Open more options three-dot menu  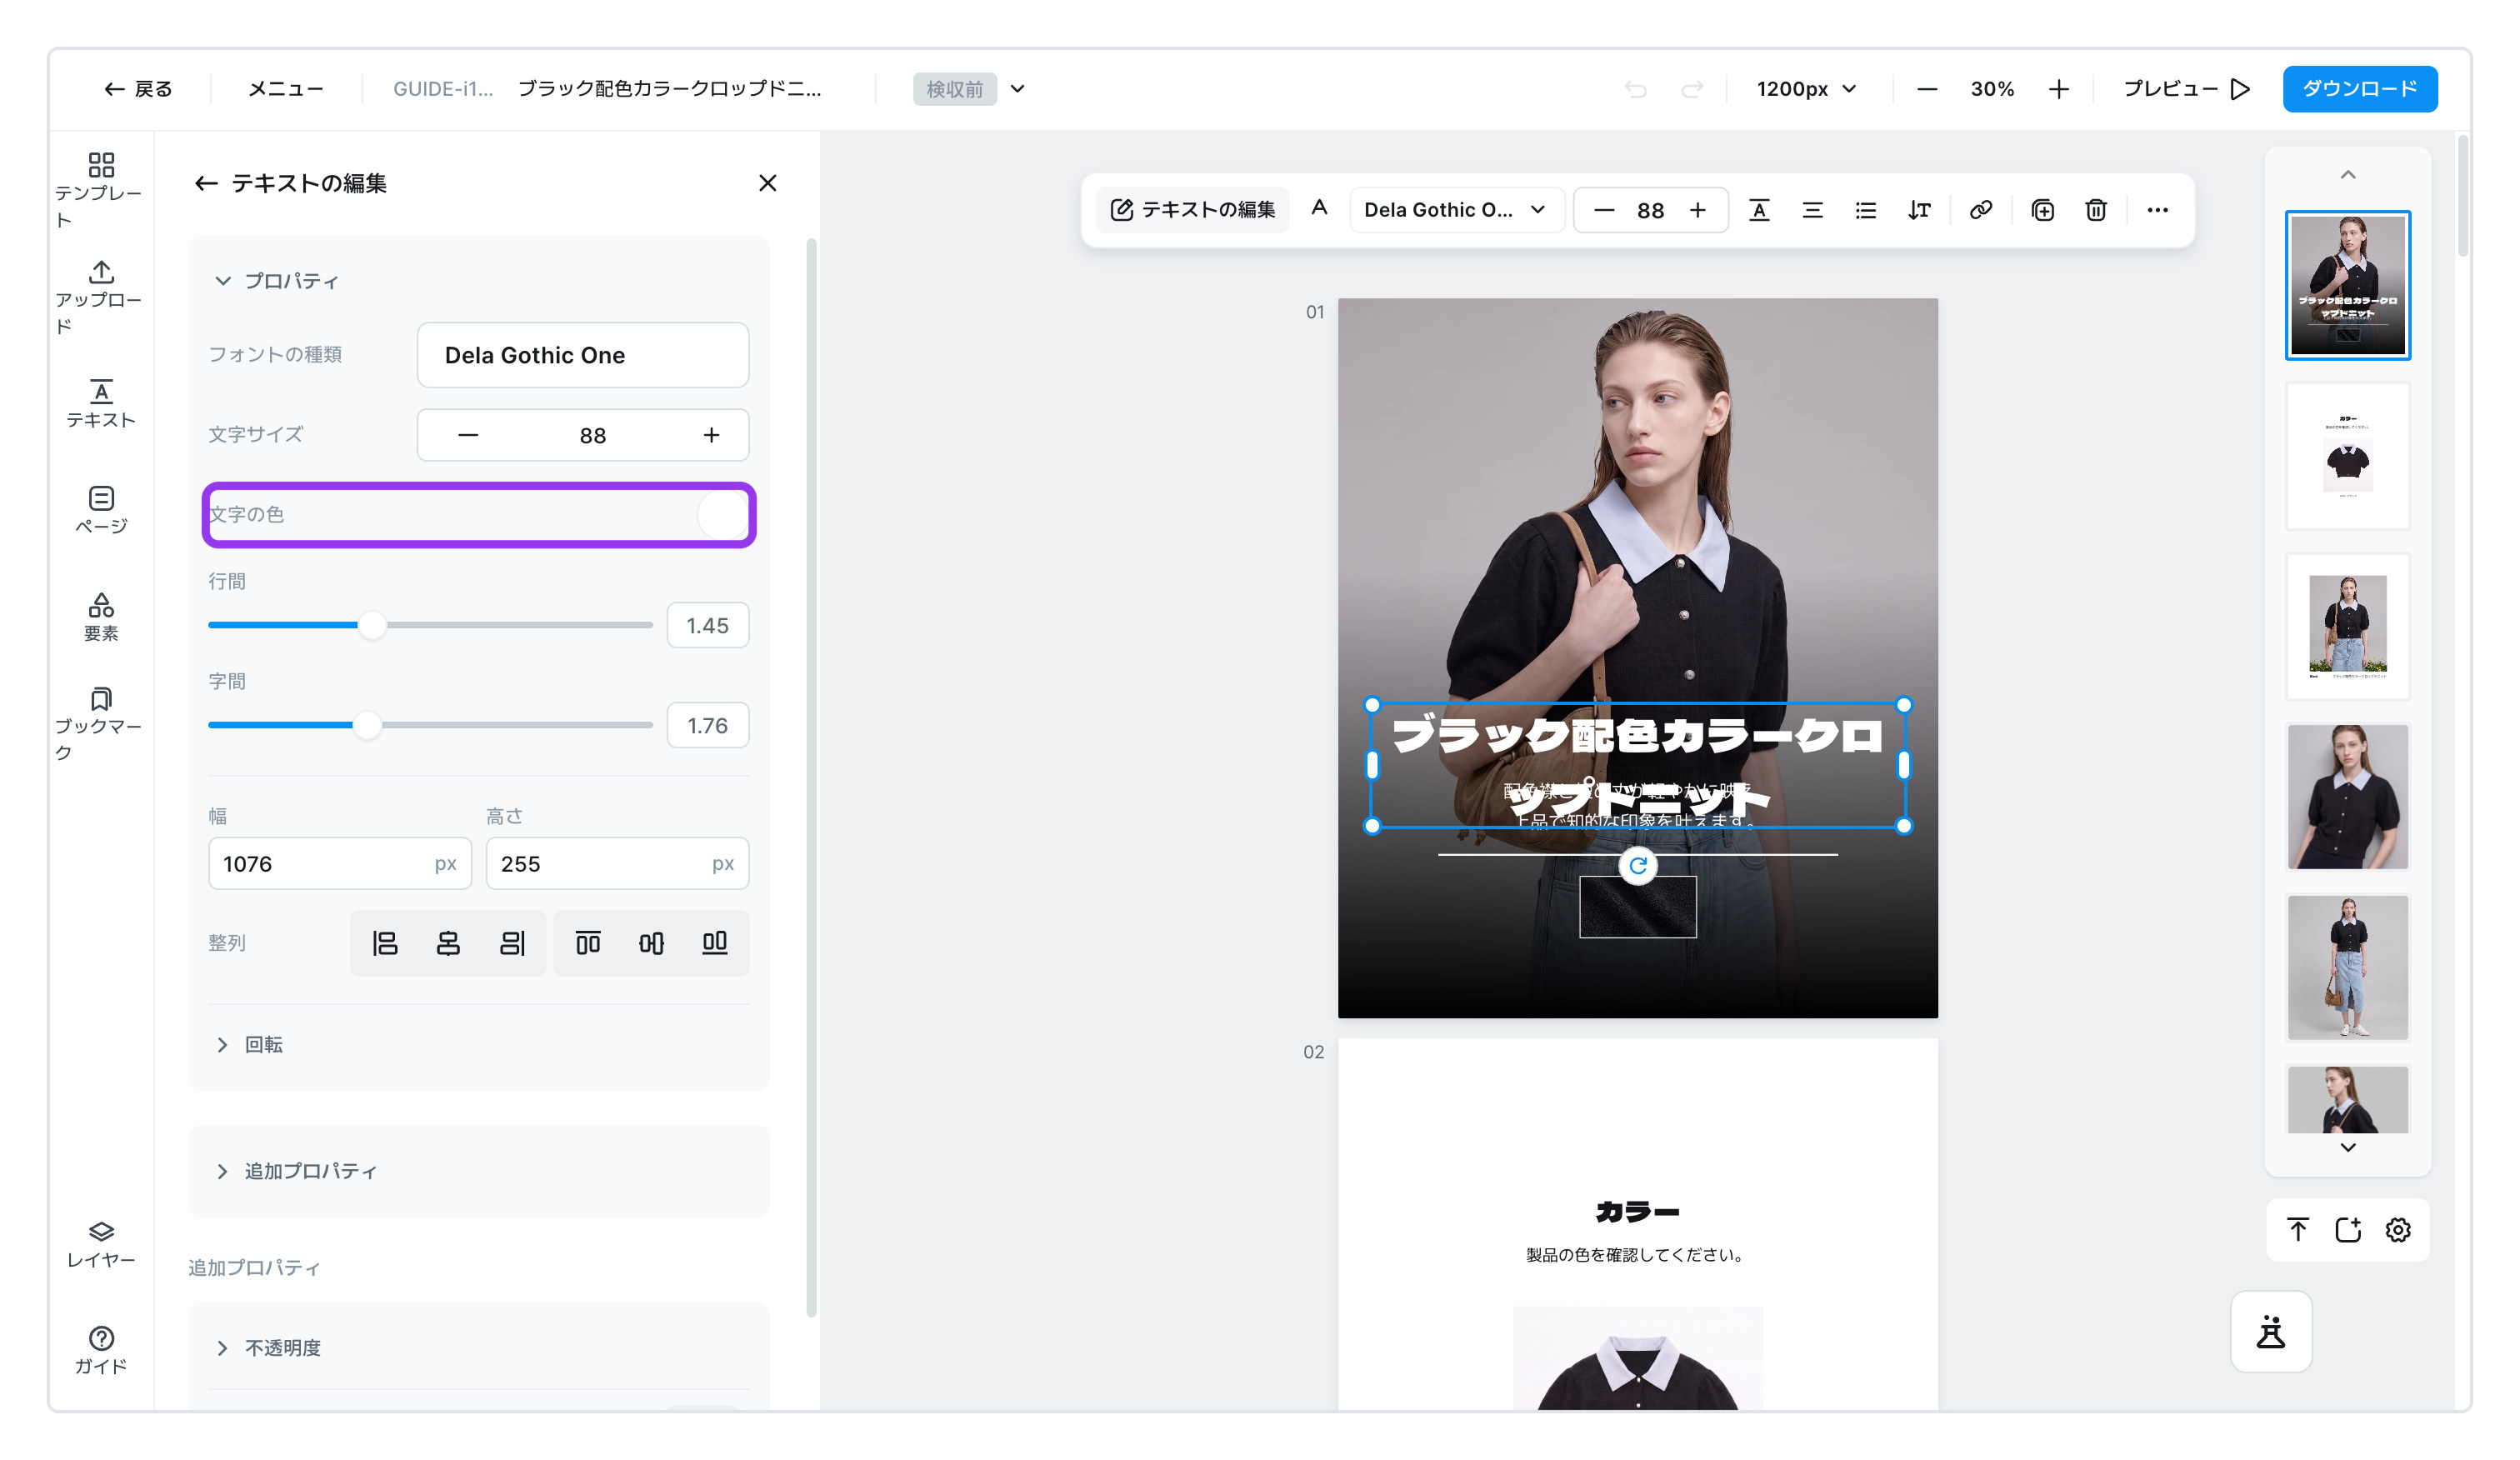coord(2157,210)
